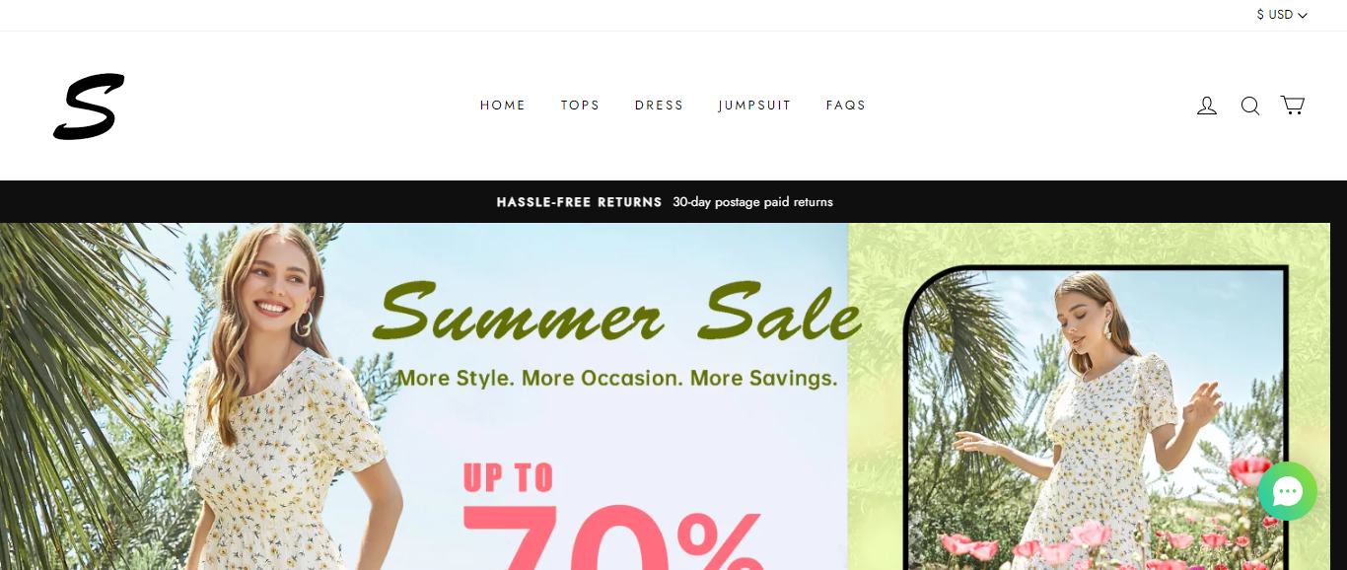
Task: Click the chevron arrow beside USD
Action: 1303,16
